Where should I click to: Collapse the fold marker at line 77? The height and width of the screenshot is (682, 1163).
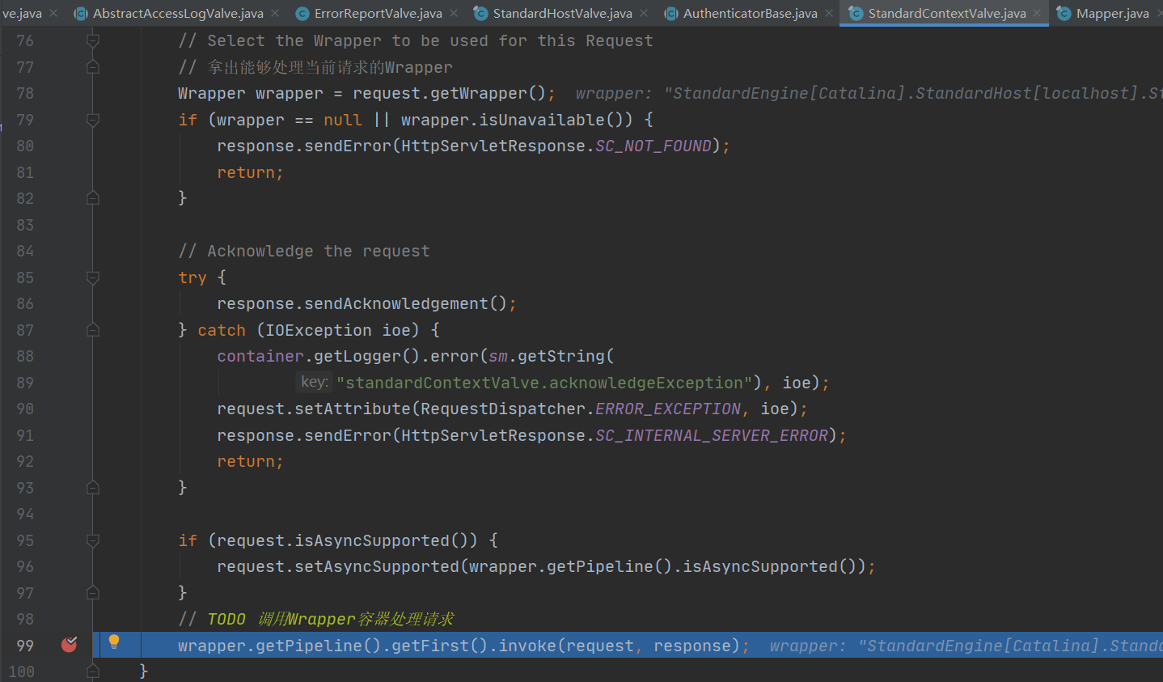pyautogui.click(x=93, y=67)
